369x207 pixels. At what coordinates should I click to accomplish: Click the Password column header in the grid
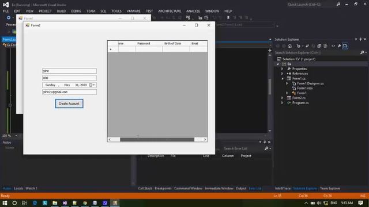149,44
